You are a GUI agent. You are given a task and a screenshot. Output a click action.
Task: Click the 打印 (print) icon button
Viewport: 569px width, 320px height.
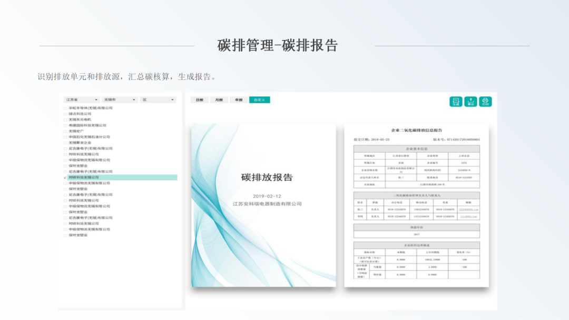coord(485,102)
